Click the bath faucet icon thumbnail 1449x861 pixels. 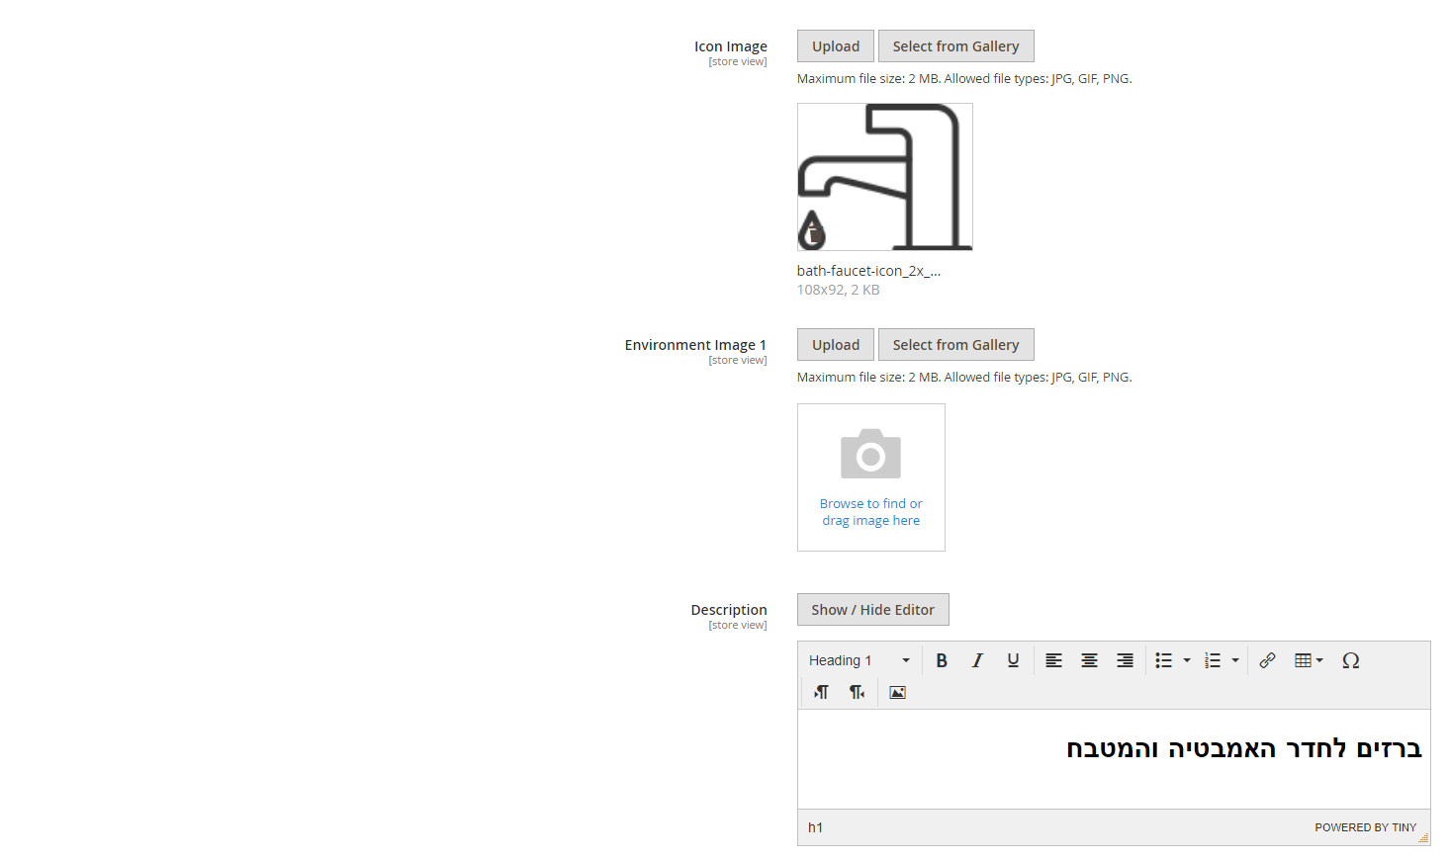pos(884,177)
